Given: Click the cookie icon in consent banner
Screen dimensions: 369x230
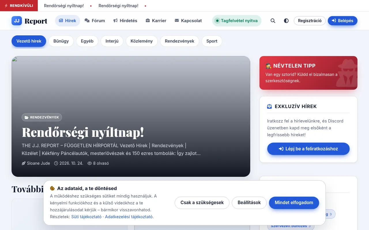Looking at the screenshot, I should (x=52, y=189).
